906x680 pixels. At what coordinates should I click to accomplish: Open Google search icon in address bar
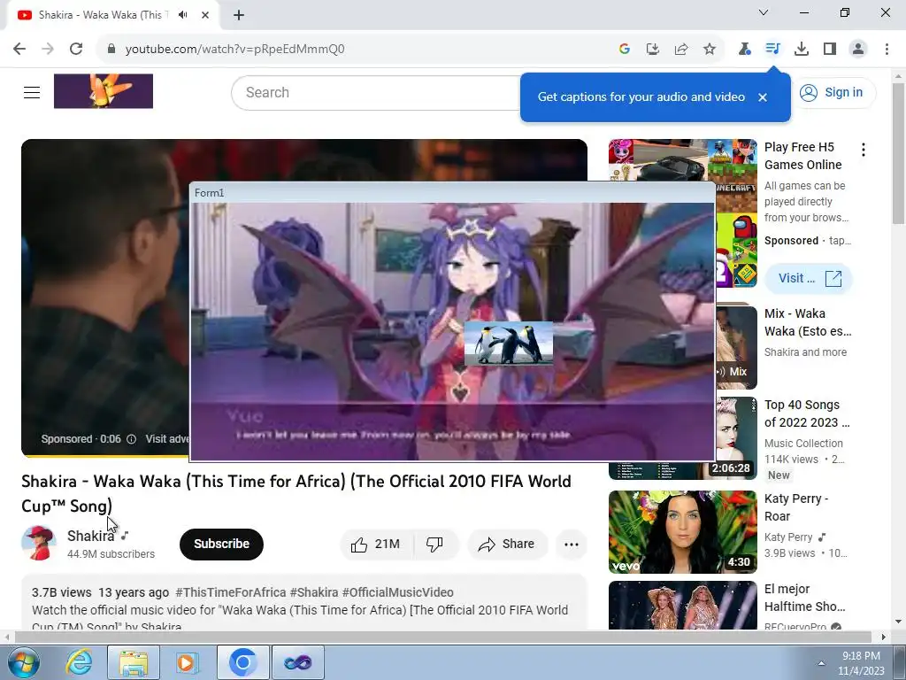click(x=624, y=49)
